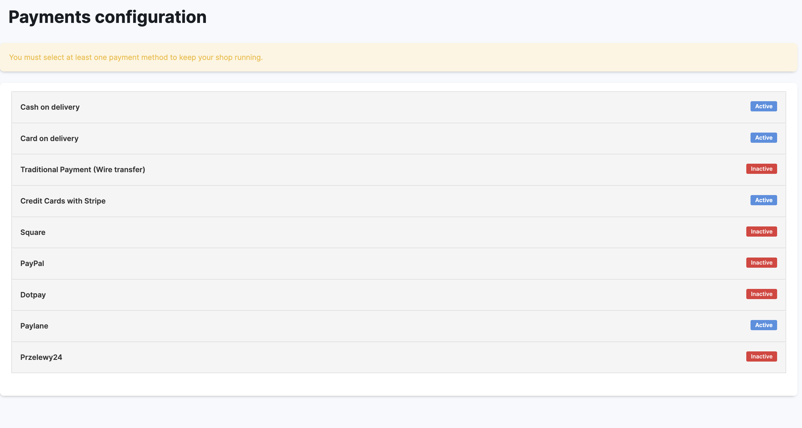802x428 pixels.
Task: Activate PayPal via its Inactive badge
Action: click(x=761, y=263)
